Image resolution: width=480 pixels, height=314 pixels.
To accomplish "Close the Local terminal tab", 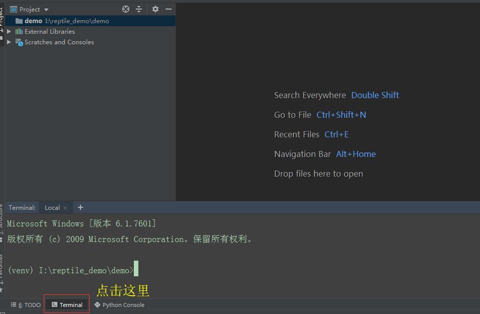I will pyautogui.click(x=65, y=208).
